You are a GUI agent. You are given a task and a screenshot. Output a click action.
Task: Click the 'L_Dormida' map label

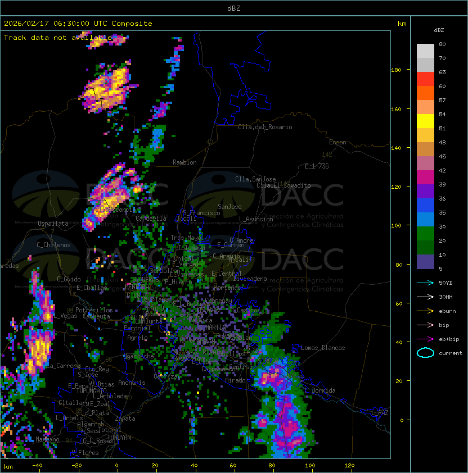pos(320,390)
